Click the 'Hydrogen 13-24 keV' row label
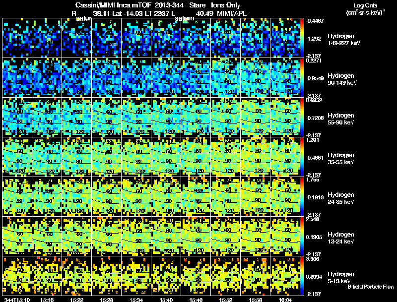This screenshot has width=397, height=302. [x=340, y=238]
